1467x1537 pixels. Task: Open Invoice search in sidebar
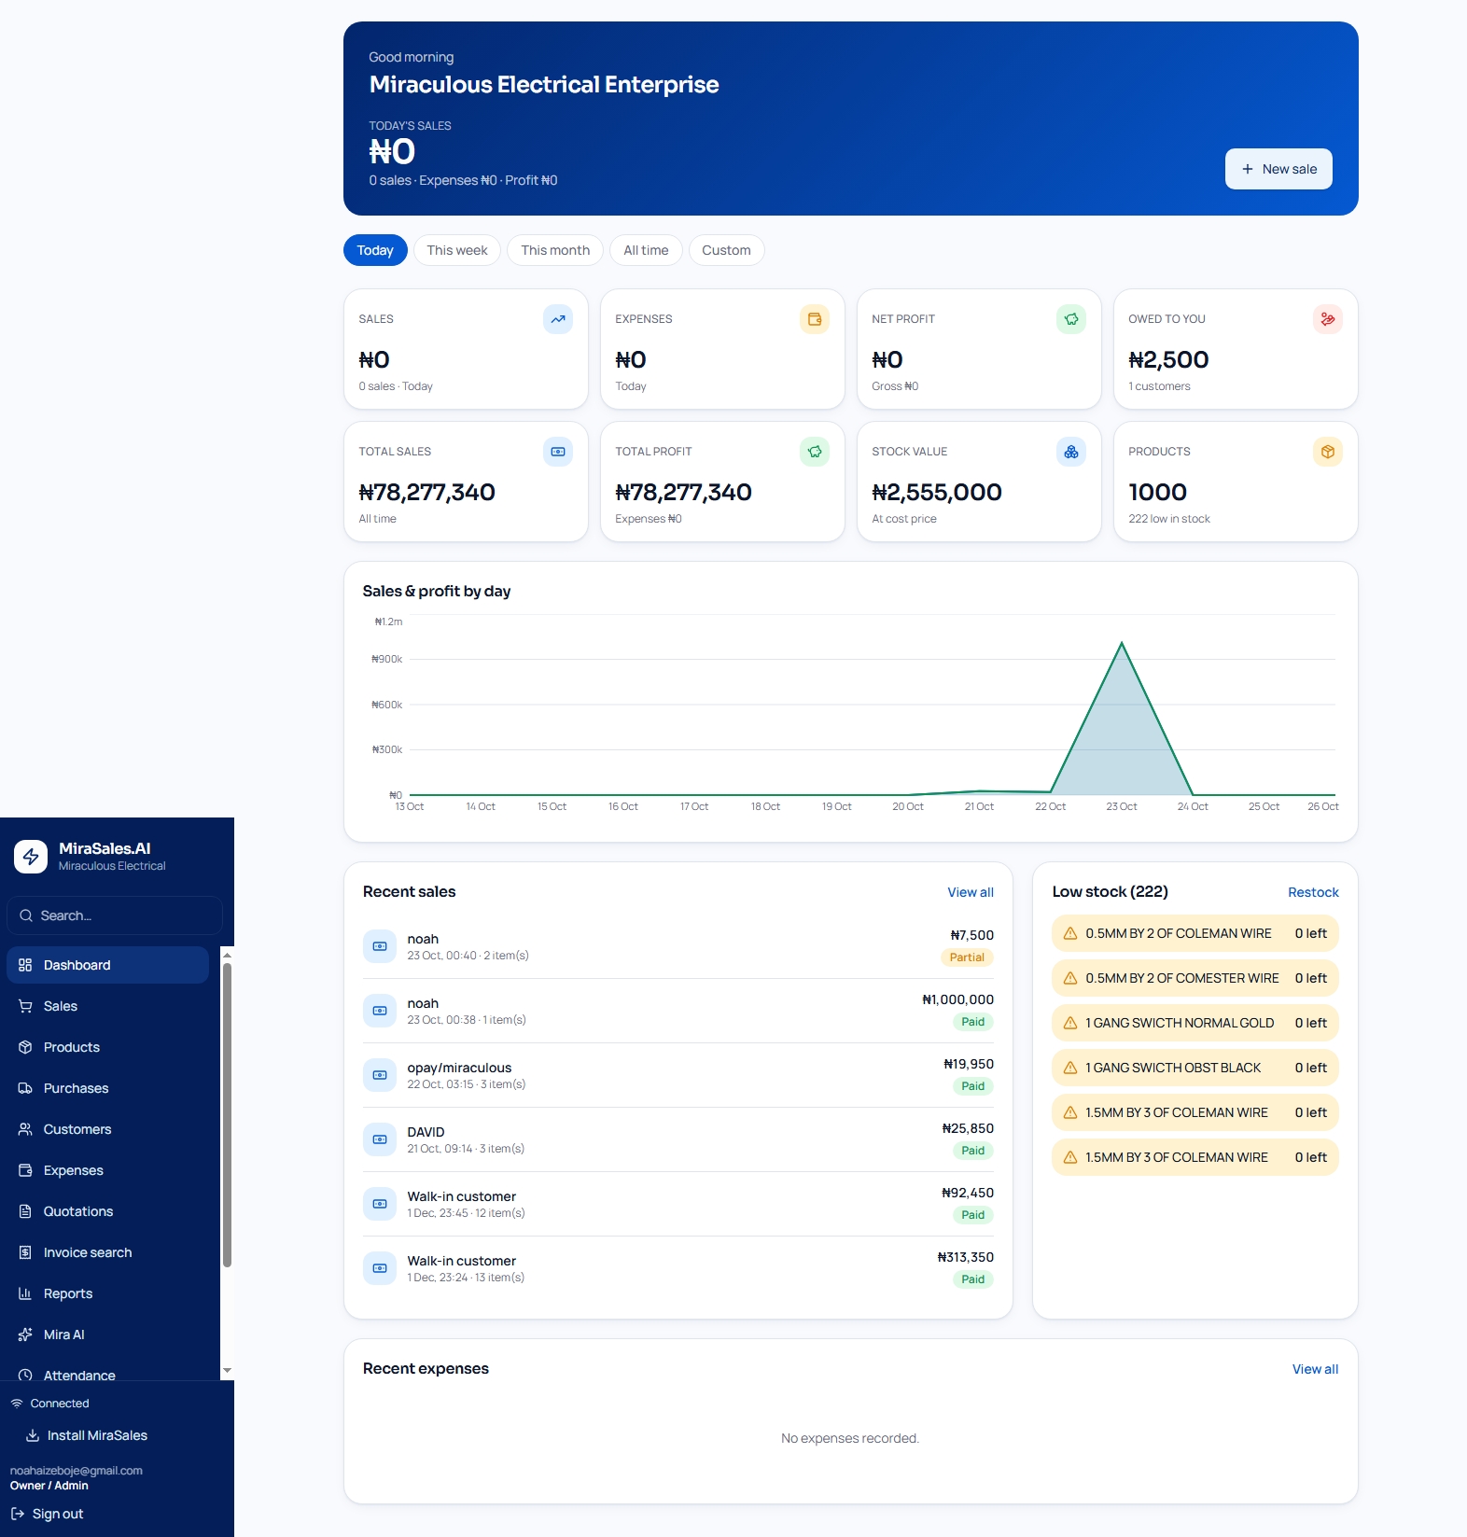click(x=107, y=1252)
